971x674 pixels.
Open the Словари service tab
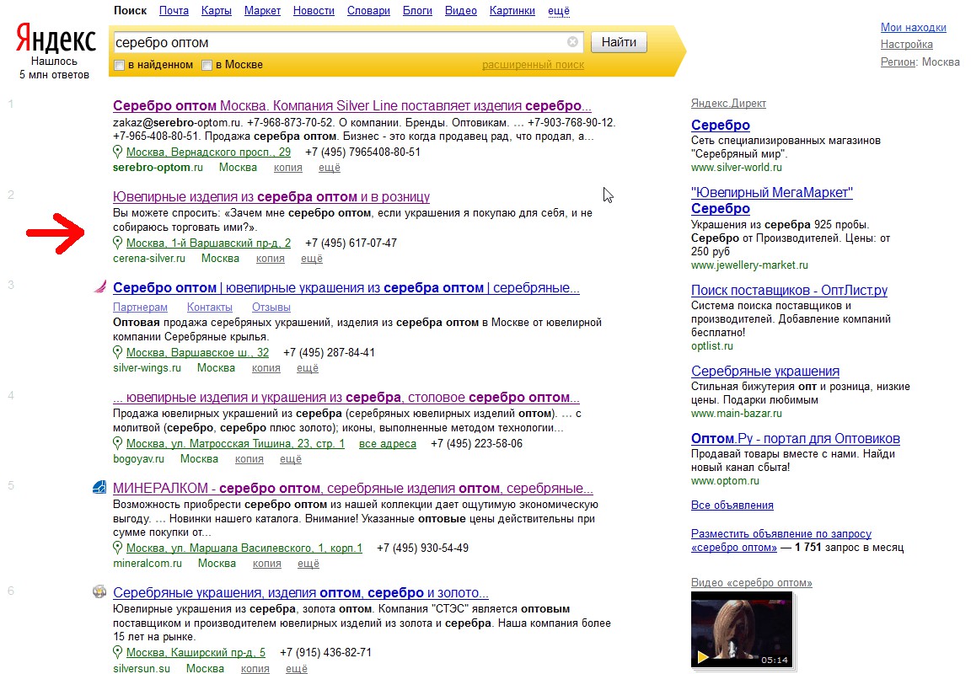click(x=368, y=10)
